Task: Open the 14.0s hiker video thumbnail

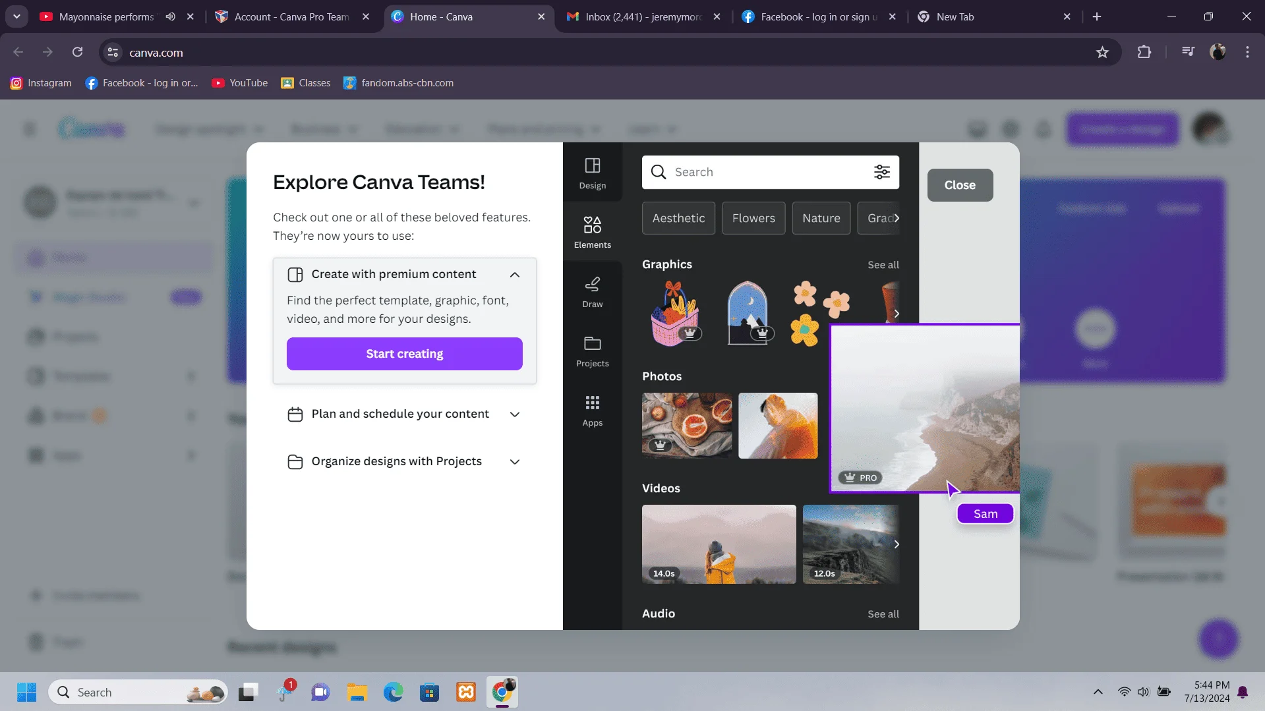Action: click(719, 544)
